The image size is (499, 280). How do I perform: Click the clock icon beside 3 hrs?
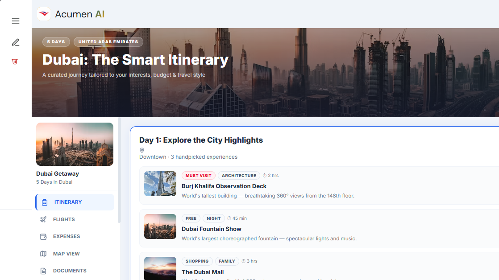[243, 261]
